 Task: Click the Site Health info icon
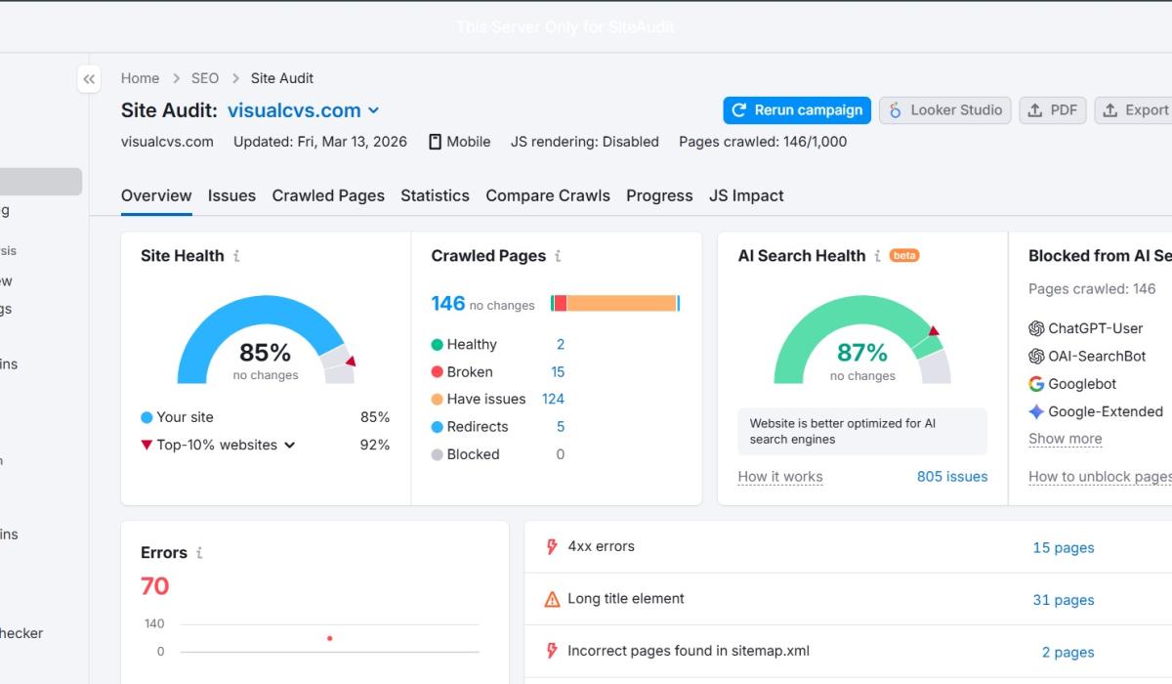click(236, 256)
